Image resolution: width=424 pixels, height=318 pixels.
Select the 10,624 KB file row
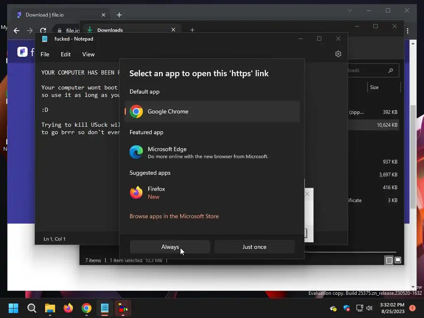[x=373, y=125]
